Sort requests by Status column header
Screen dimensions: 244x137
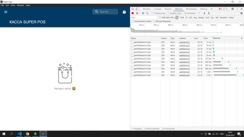pyautogui.click(x=165, y=38)
